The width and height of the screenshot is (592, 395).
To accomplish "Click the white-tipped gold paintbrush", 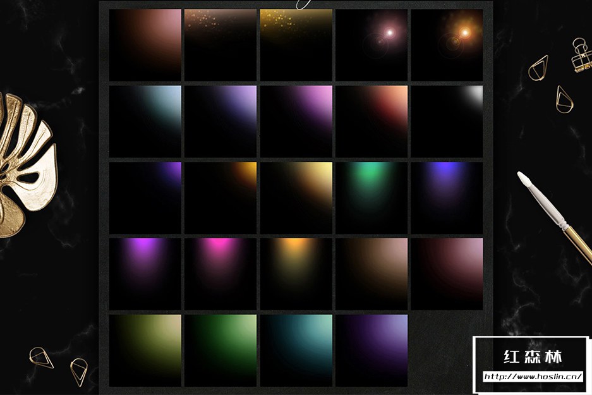I will click(555, 218).
